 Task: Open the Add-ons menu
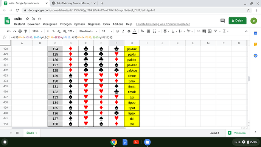(118, 24)
